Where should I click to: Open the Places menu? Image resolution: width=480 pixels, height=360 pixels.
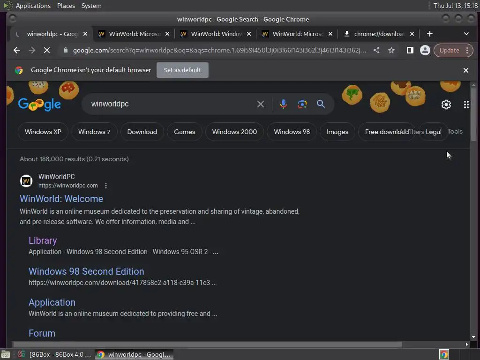[x=66, y=6]
